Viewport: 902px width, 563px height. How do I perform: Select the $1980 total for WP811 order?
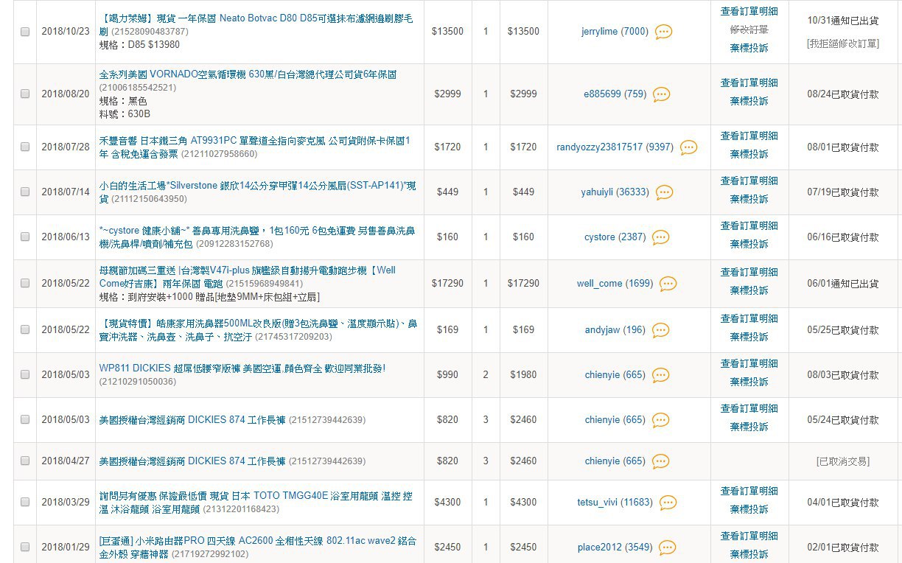point(523,375)
